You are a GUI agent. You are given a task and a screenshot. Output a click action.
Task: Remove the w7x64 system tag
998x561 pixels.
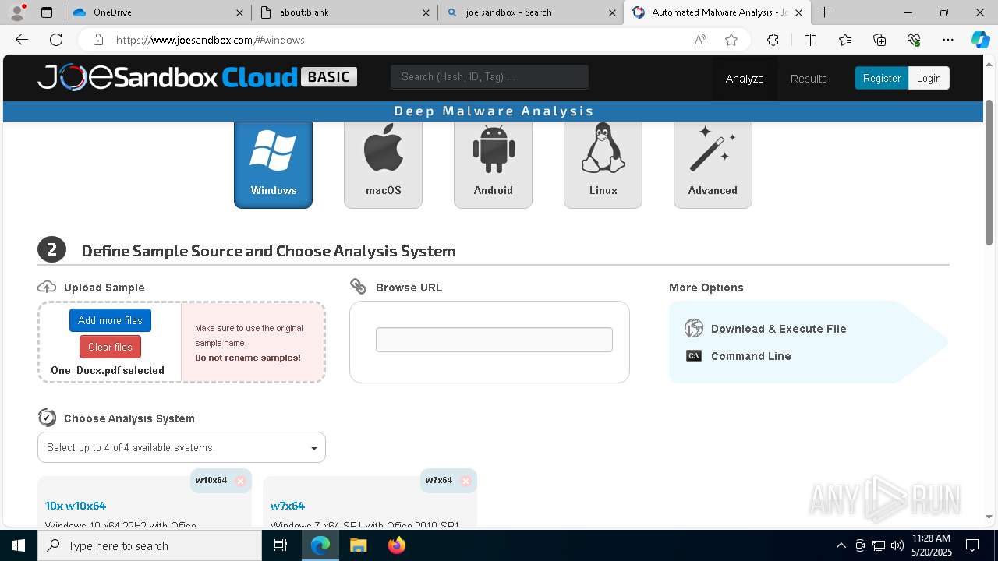click(x=465, y=481)
